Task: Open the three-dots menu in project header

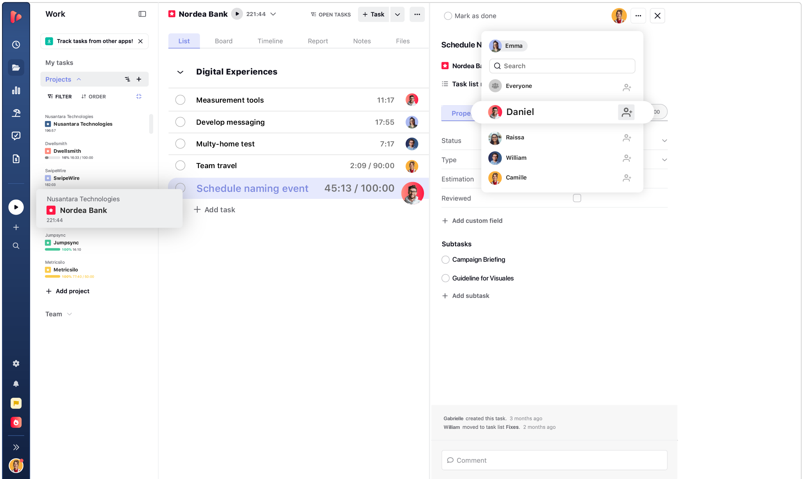Action: point(417,14)
